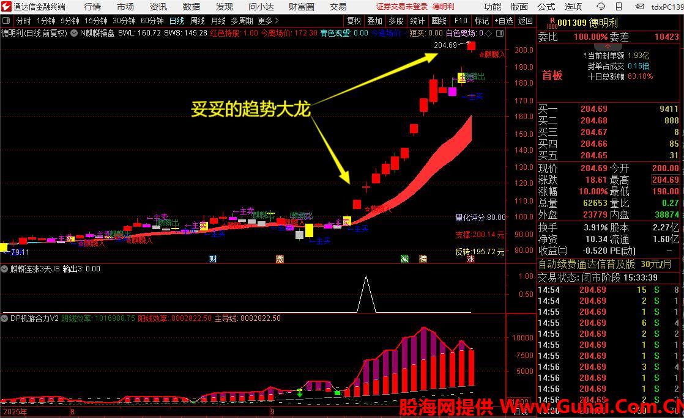Open the 功能 menu
The height and width of the screenshot is (418, 684).
[493, 7]
